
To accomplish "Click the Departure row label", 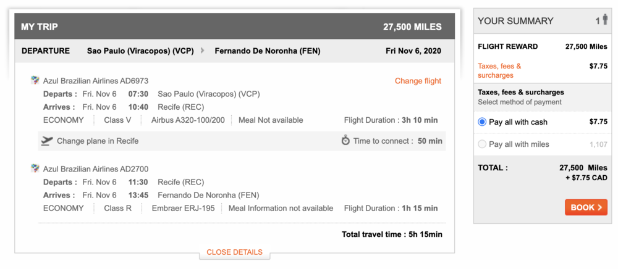I will [45, 51].
